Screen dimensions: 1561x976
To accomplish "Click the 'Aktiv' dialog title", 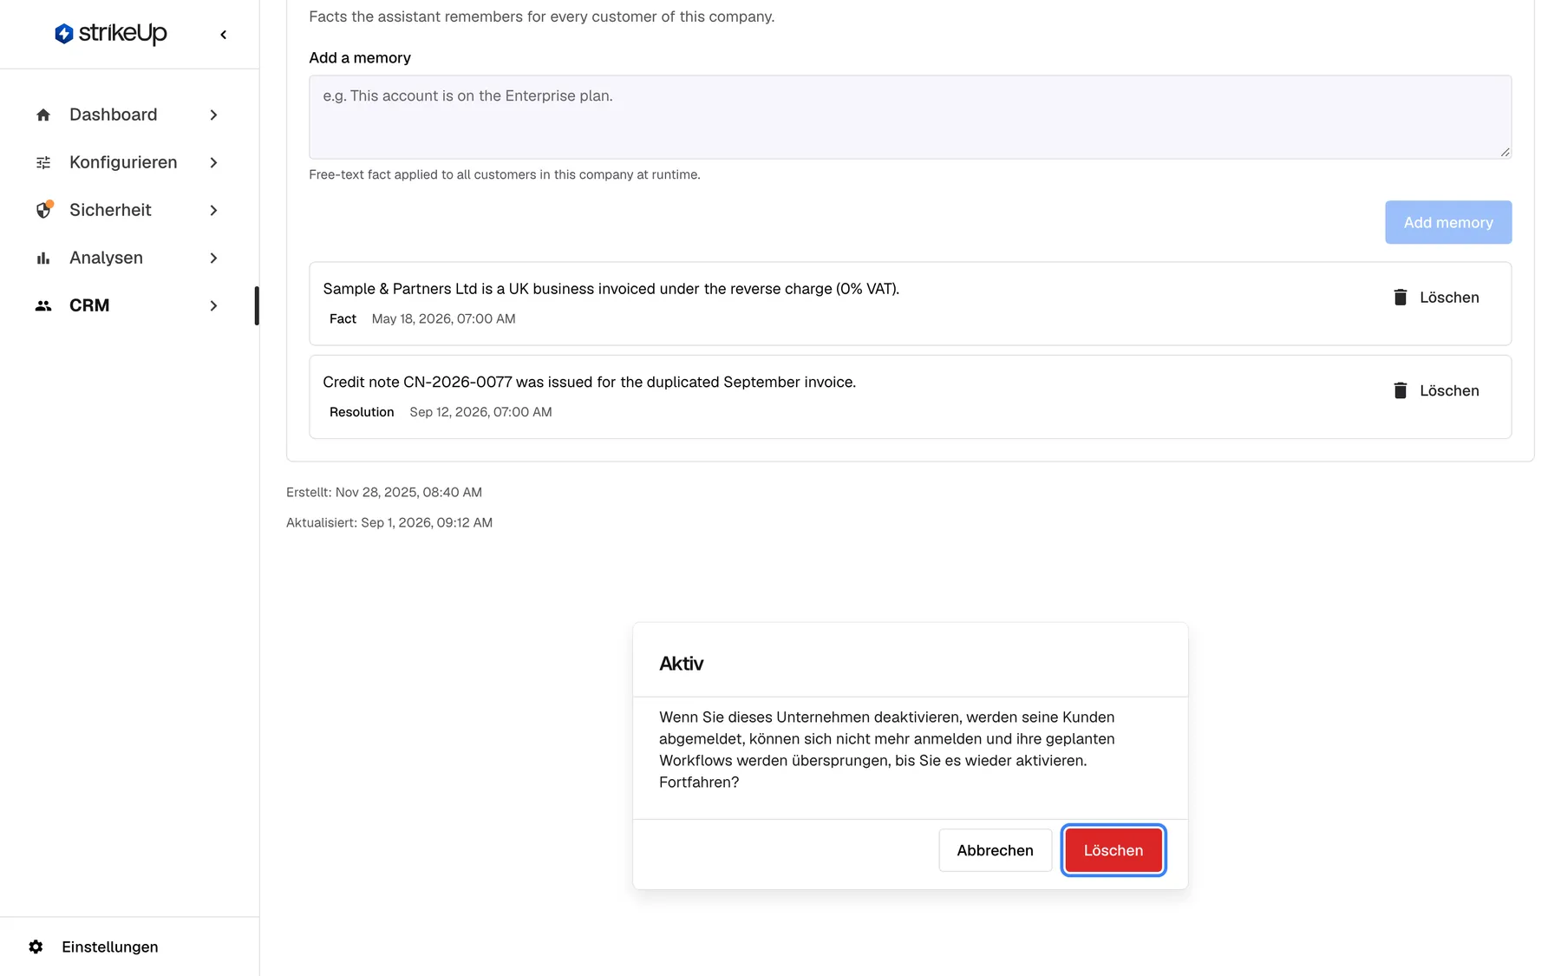I will coord(681,664).
